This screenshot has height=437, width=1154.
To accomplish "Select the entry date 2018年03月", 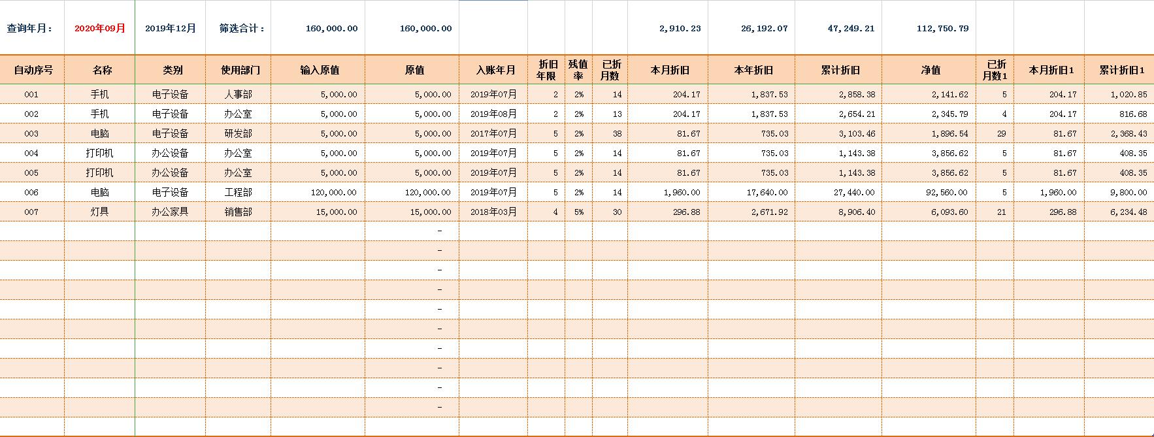I will pyautogui.click(x=493, y=212).
